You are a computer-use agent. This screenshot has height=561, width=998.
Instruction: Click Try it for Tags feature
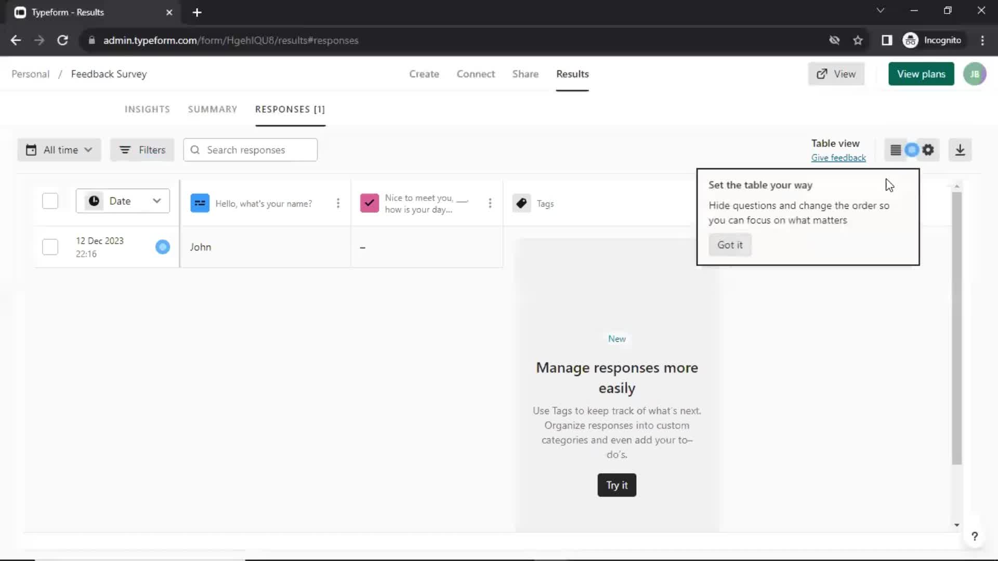coord(616,485)
